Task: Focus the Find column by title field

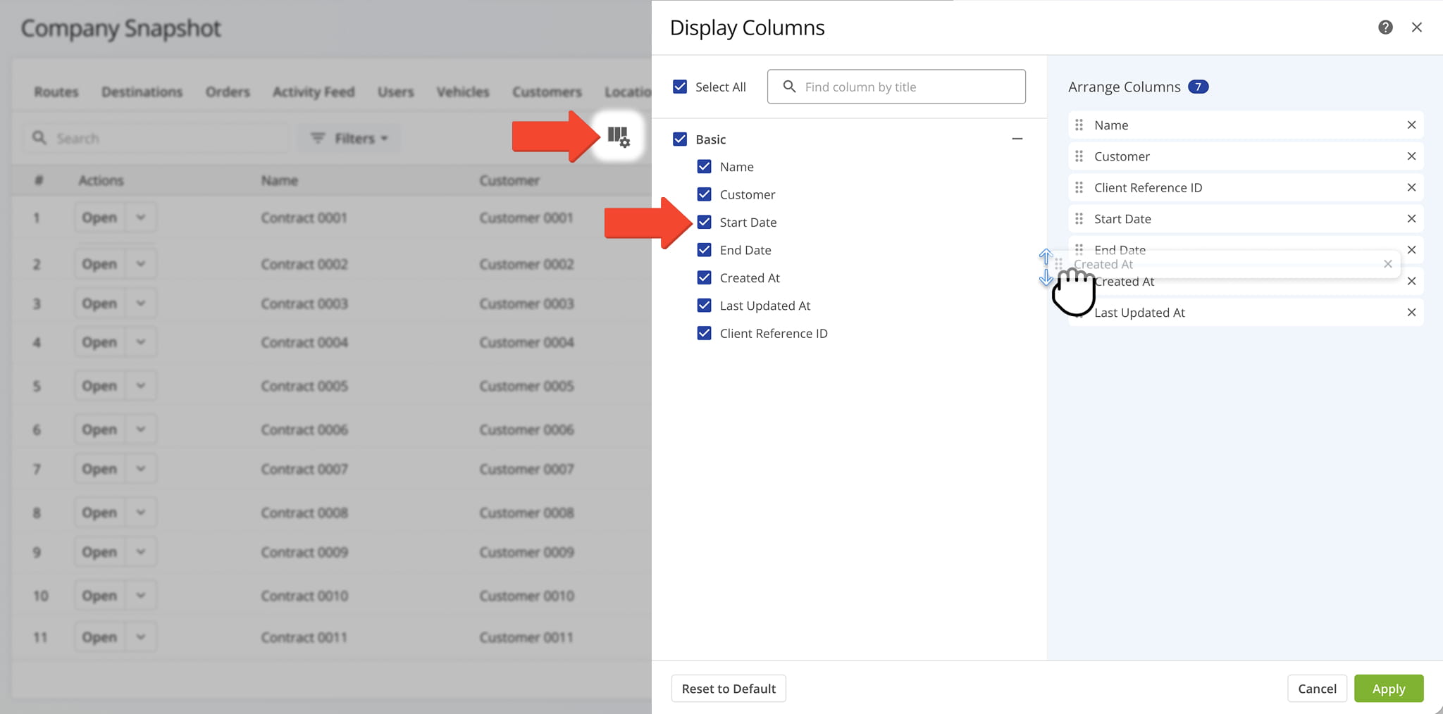Action: [x=896, y=87]
